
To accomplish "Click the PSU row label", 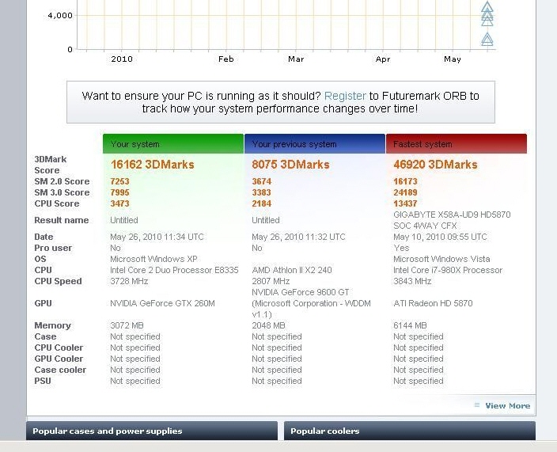I will coord(43,381).
